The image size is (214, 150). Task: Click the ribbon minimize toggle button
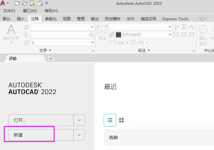[201, 19]
